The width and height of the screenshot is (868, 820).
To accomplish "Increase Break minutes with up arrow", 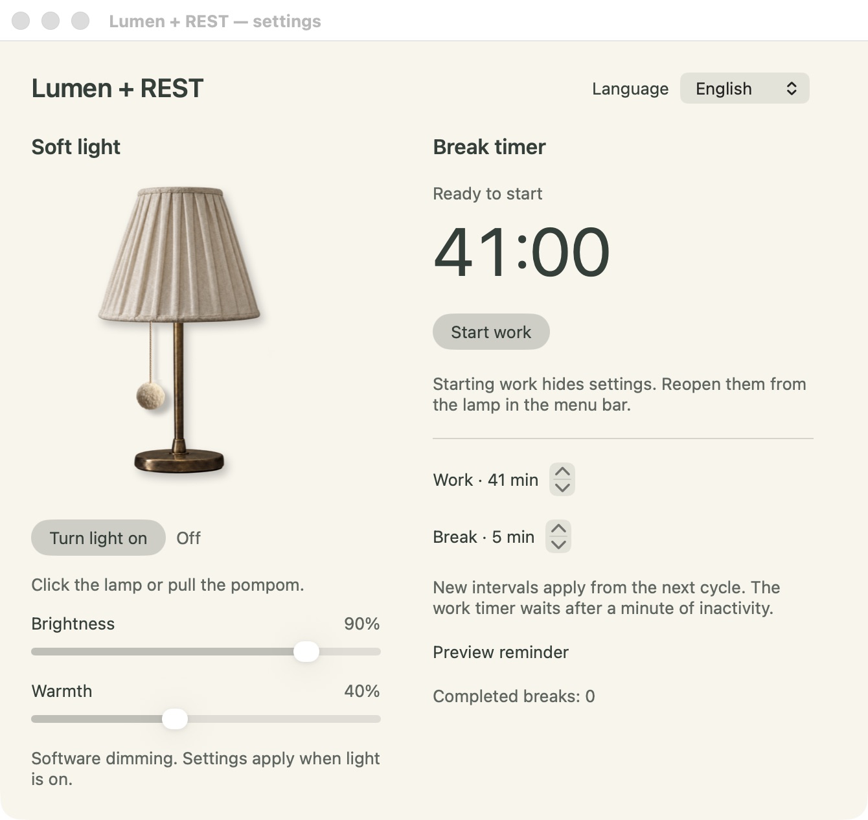I will (558, 529).
